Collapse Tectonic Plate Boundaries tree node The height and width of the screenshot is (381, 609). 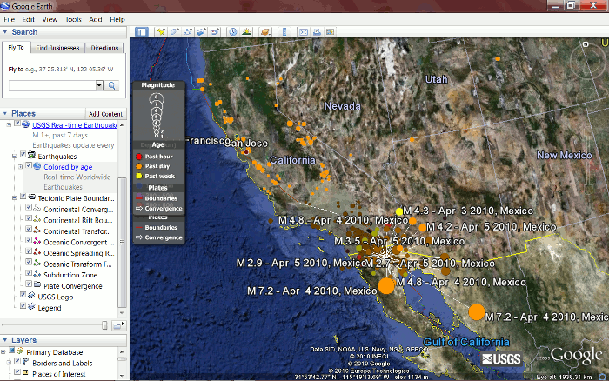pos(15,198)
